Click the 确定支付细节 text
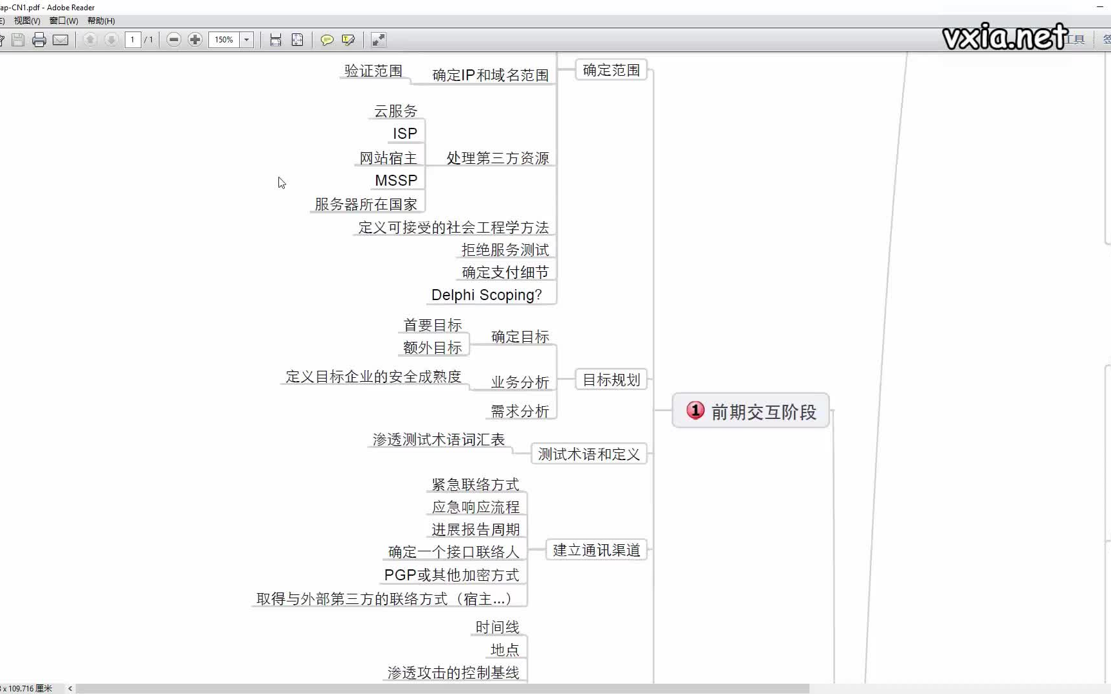The height and width of the screenshot is (694, 1111). coord(505,272)
